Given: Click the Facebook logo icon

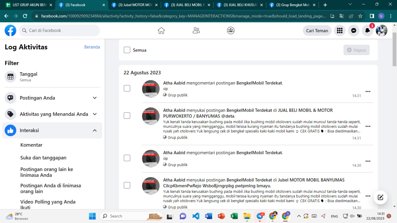Looking at the screenshot, I should pos(11,30).
